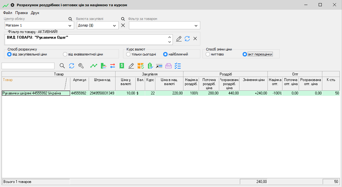This screenshot has height=187, width=342.
Task: Select 'від еквівалентної ціни' calculation method
Action: click(x=65, y=54)
